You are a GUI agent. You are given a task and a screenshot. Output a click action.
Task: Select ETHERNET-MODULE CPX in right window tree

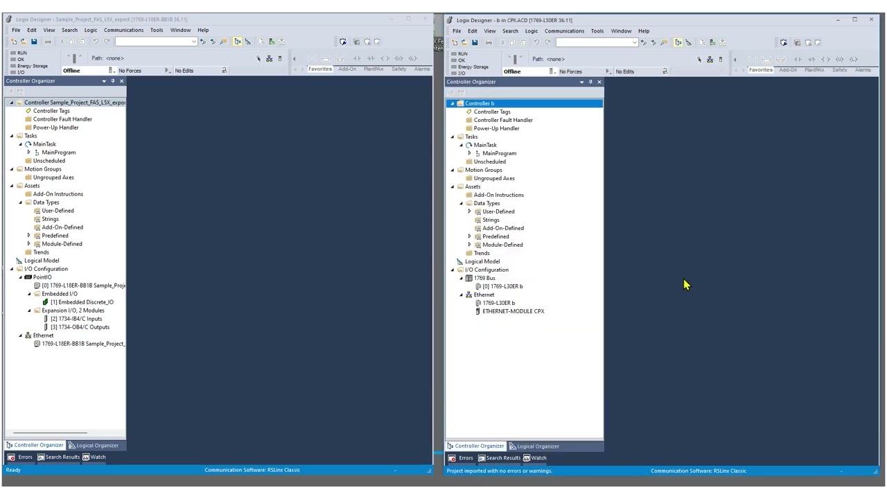coord(513,311)
